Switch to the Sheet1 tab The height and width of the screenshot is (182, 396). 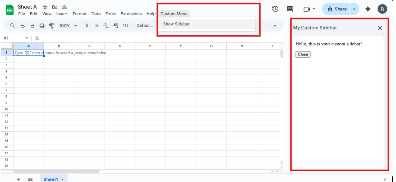pos(51,179)
